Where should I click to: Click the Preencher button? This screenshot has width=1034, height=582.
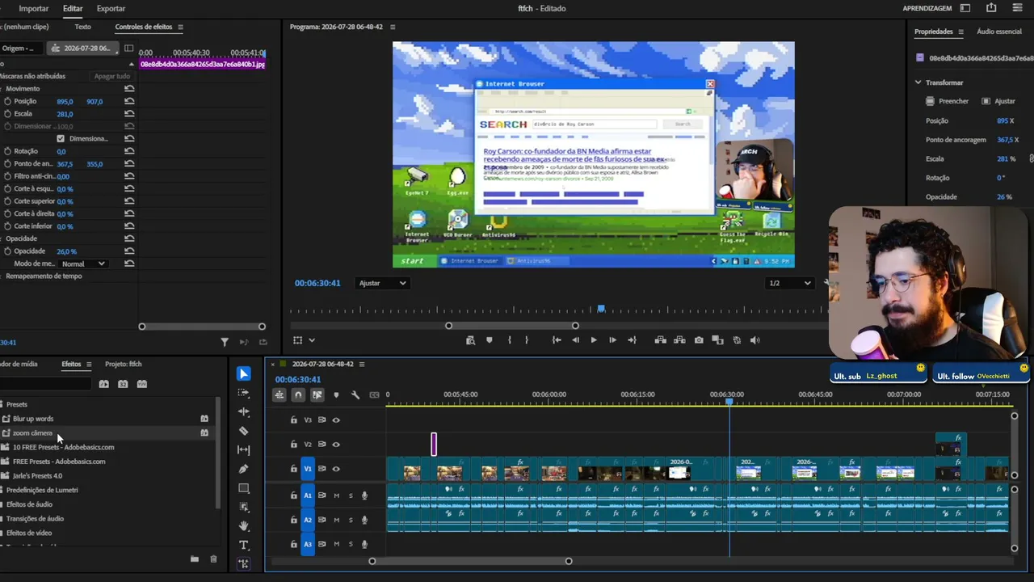pos(948,101)
